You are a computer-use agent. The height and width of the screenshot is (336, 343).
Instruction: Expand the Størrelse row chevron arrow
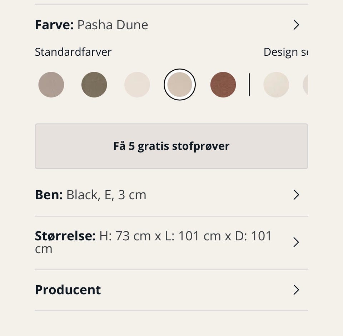tap(296, 242)
